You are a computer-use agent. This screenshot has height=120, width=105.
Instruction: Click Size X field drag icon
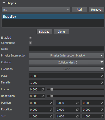tap(51, 116)
